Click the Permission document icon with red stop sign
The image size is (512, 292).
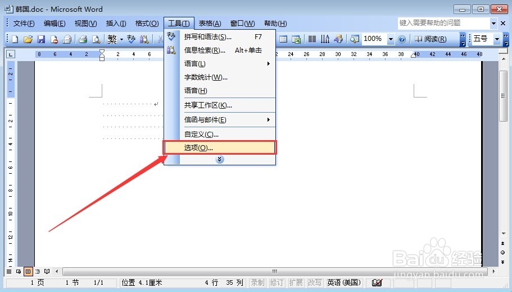pyautogui.click(x=54, y=39)
